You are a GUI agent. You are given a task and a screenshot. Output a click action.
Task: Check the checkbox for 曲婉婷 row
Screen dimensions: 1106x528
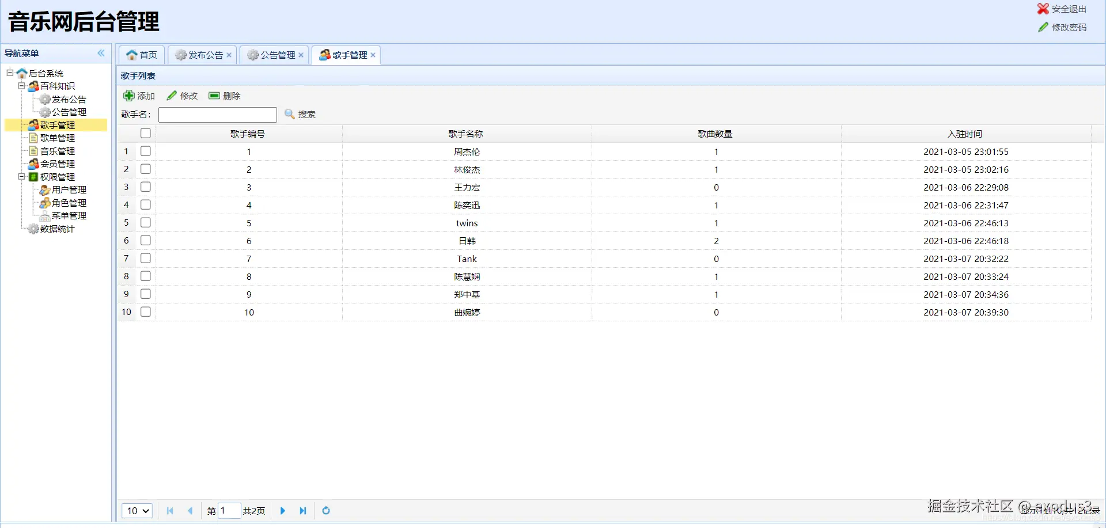146,312
